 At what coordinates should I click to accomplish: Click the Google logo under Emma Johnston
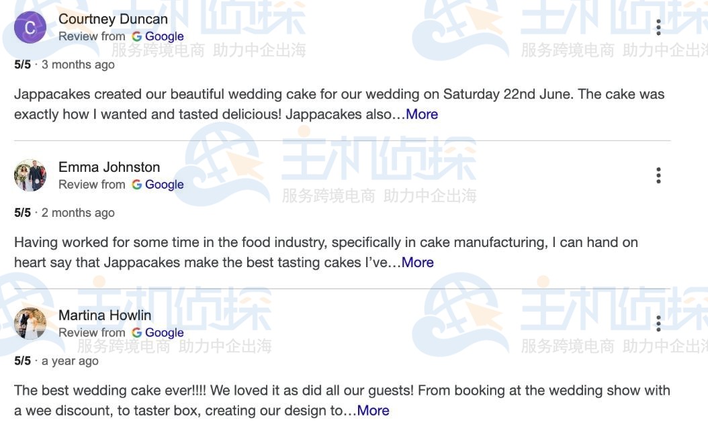136,185
